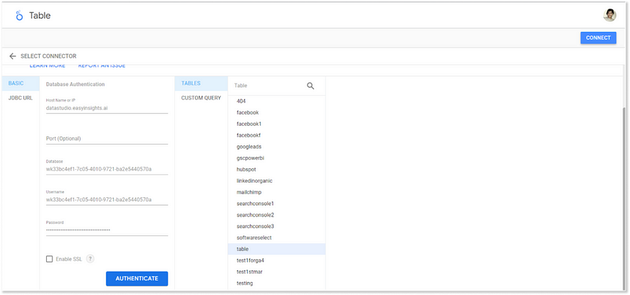Open the user profile avatar
This screenshot has width=630, height=295.
[609, 15]
